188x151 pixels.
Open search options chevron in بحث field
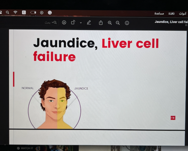(x=53, y=22)
